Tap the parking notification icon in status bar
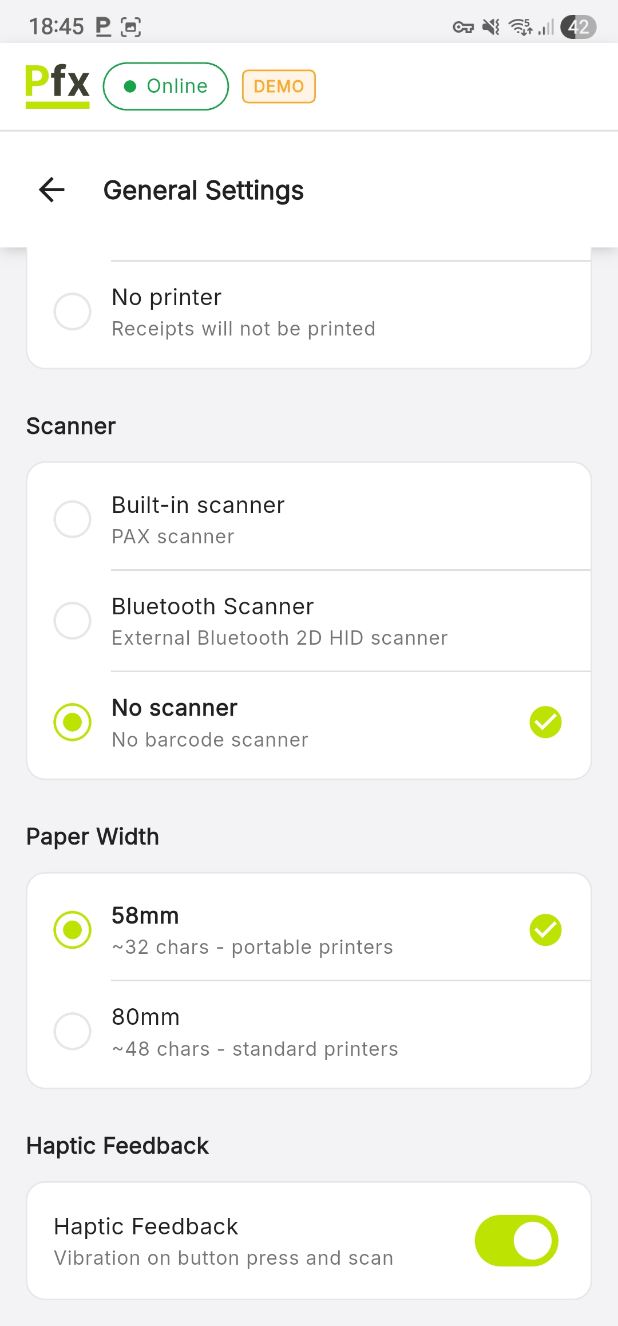 103,27
